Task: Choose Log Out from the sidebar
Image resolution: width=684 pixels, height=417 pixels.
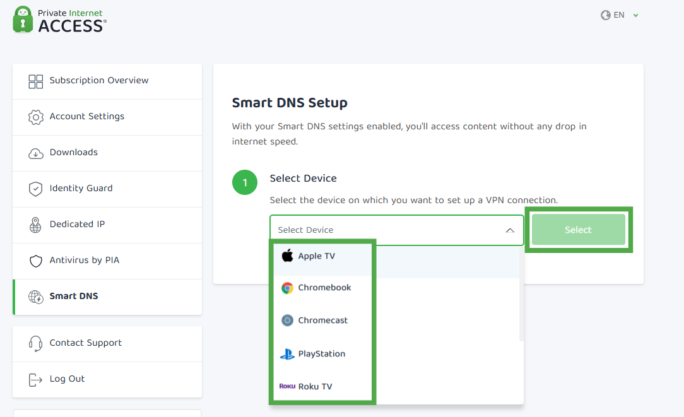Action: click(107, 380)
